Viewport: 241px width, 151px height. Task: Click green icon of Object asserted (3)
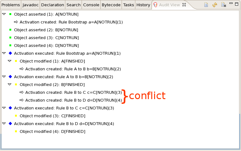[x=10, y=38]
